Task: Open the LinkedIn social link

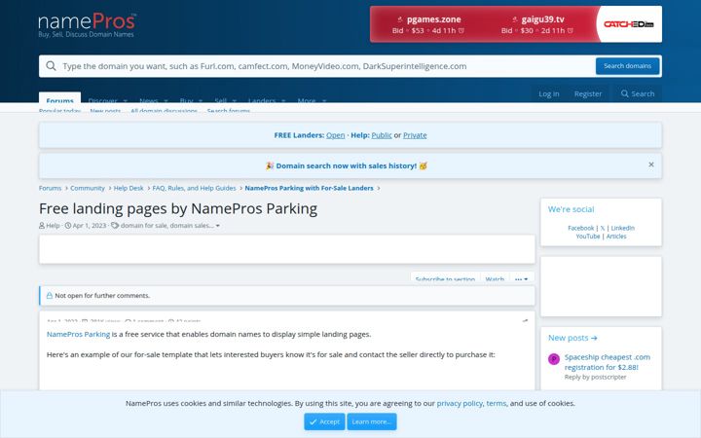Action: tap(623, 228)
